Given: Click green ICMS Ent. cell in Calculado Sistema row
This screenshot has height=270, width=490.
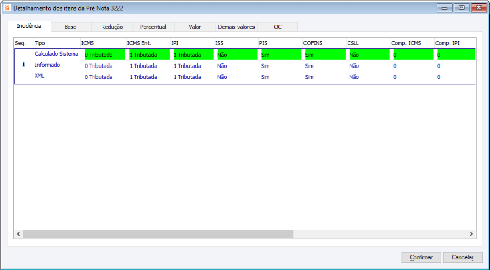Looking at the screenshot, I should point(149,55).
